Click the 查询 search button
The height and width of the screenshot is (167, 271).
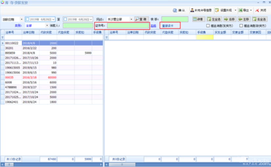click(141, 19)
